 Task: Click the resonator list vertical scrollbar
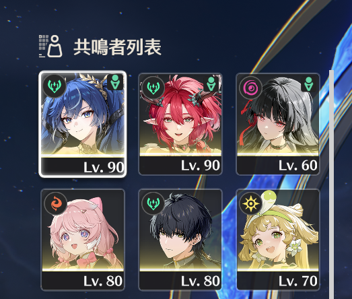(x=331, y=185)
